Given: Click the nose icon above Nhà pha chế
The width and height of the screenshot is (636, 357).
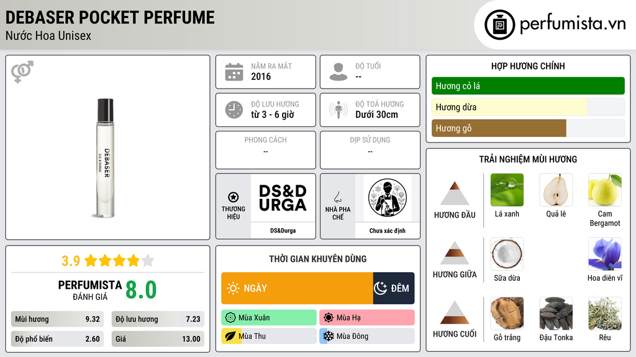Looking at the screenshot, I should pos(337,197).
